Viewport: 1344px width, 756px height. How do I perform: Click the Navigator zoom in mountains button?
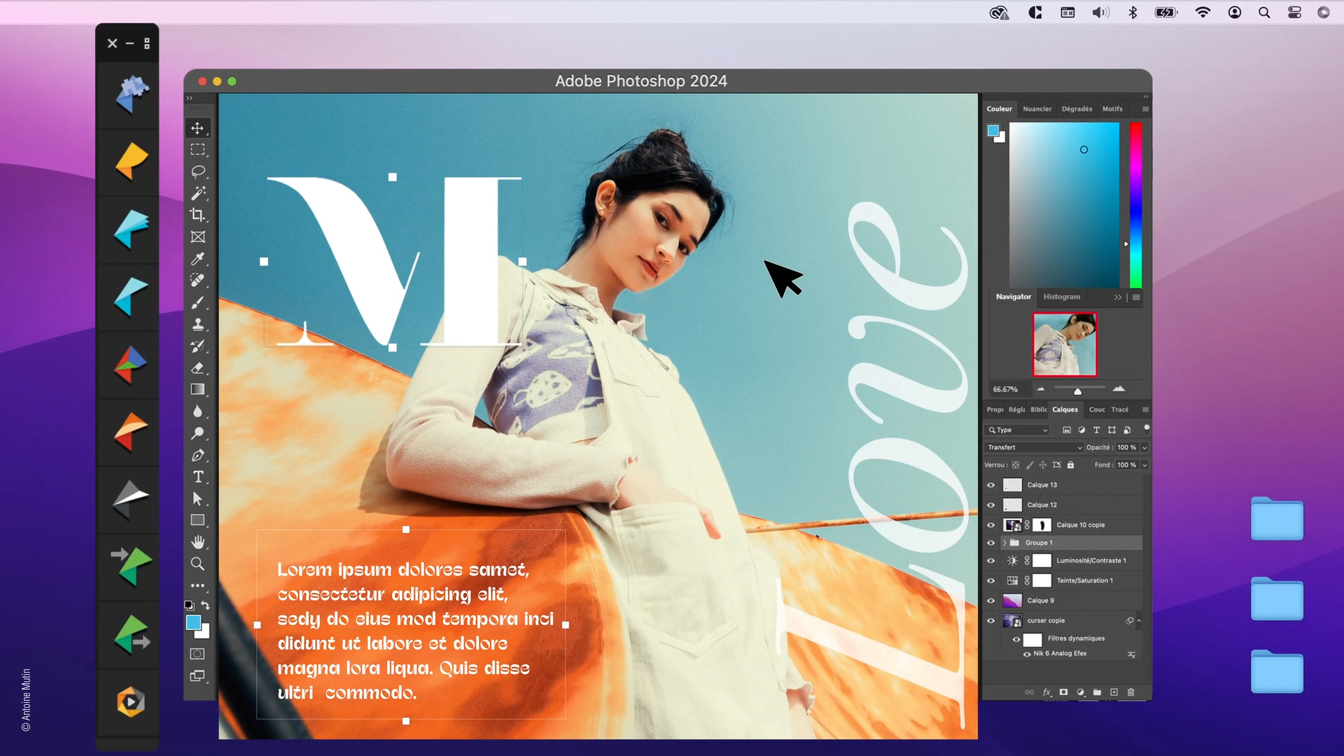(x=1119, y=388)
